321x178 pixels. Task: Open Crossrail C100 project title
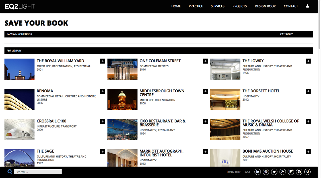tap(51, 121)
